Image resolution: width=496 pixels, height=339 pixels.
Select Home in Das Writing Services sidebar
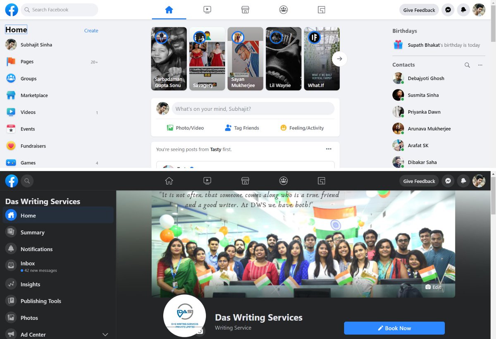click(58, 215)
